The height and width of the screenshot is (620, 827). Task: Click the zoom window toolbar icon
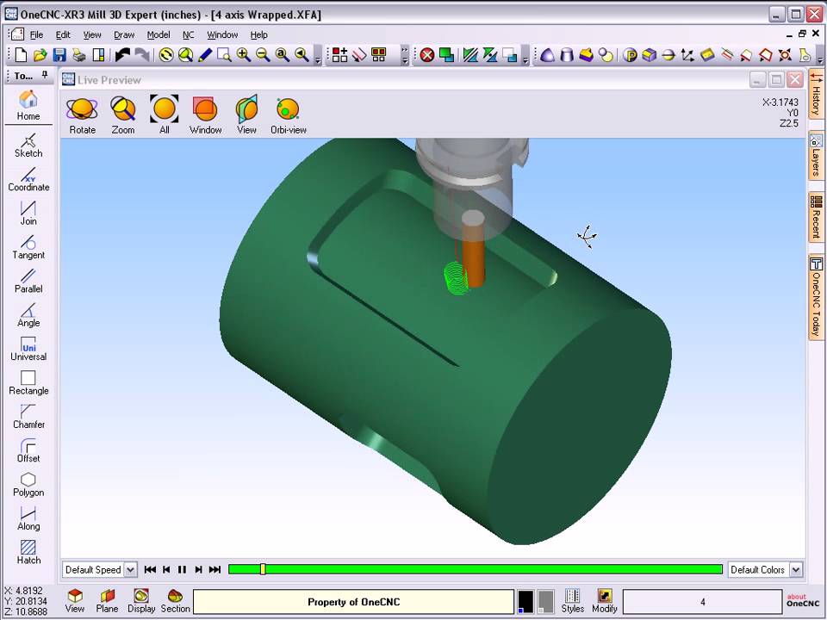click(x=225, y=55)
